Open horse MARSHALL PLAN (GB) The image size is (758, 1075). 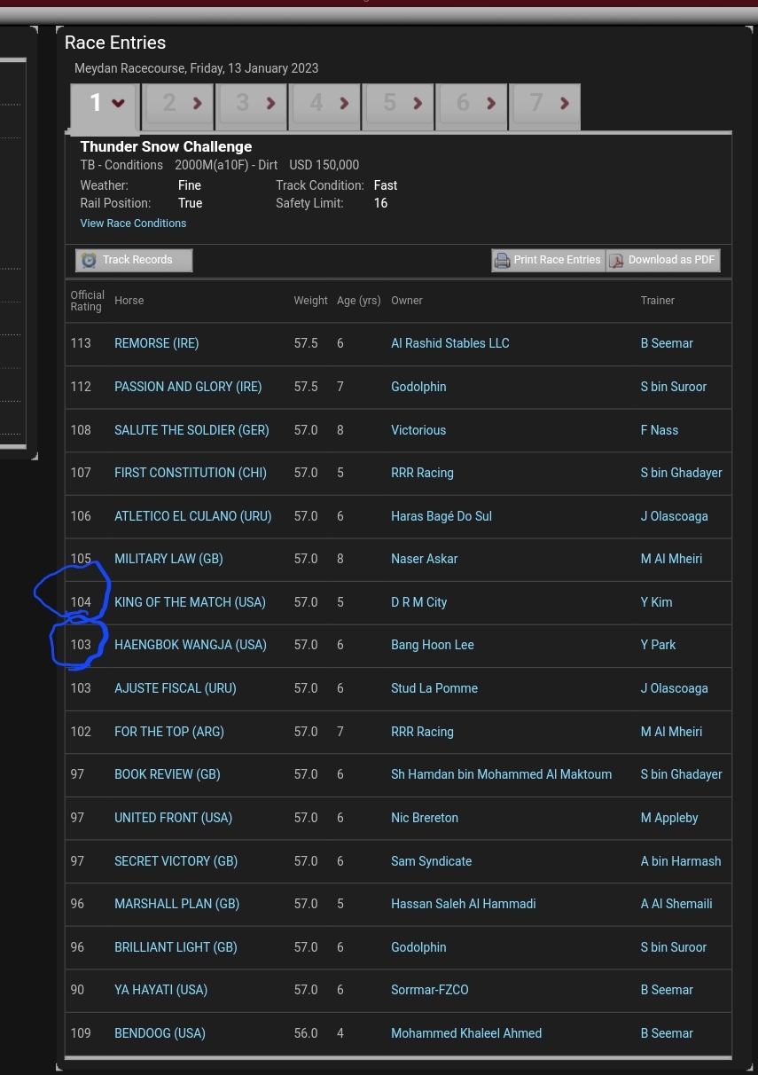tap(177, 904)
